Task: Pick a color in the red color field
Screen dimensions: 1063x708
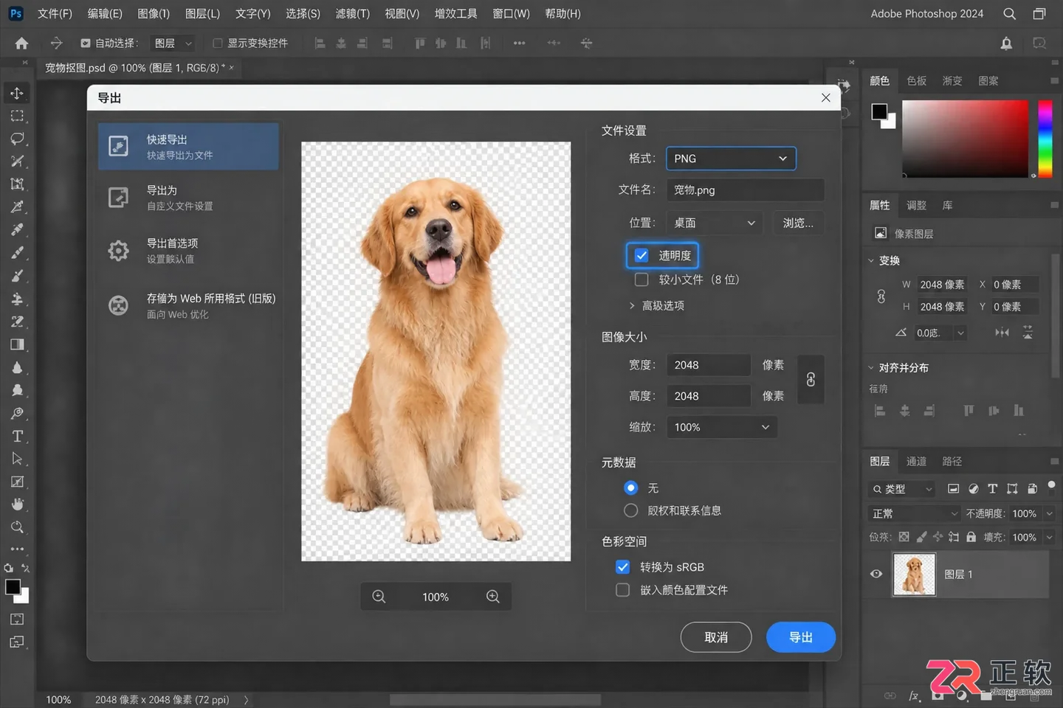Action: 965,139
